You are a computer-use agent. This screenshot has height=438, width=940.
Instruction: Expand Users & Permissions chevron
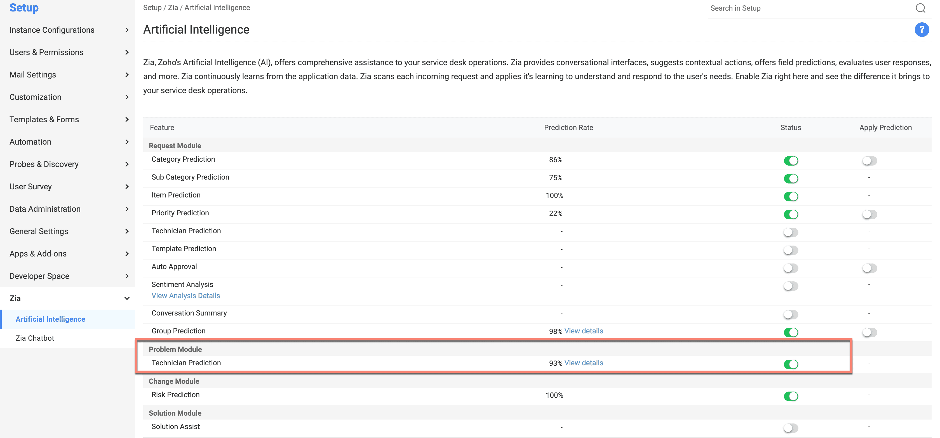[127, 53]
